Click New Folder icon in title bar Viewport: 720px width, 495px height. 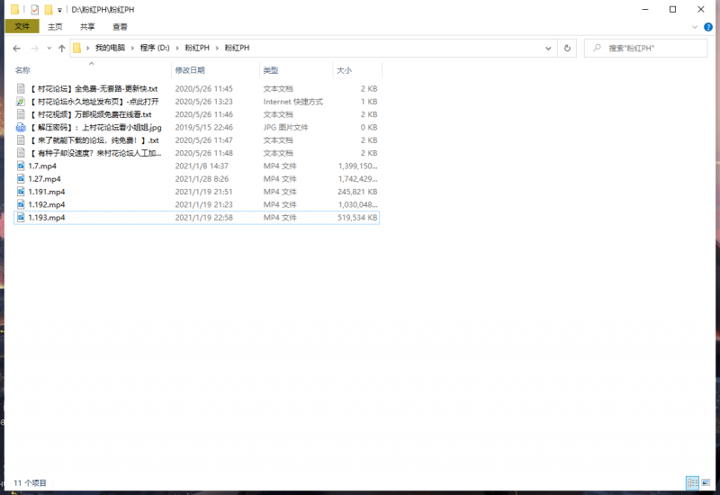click(49, 9)
